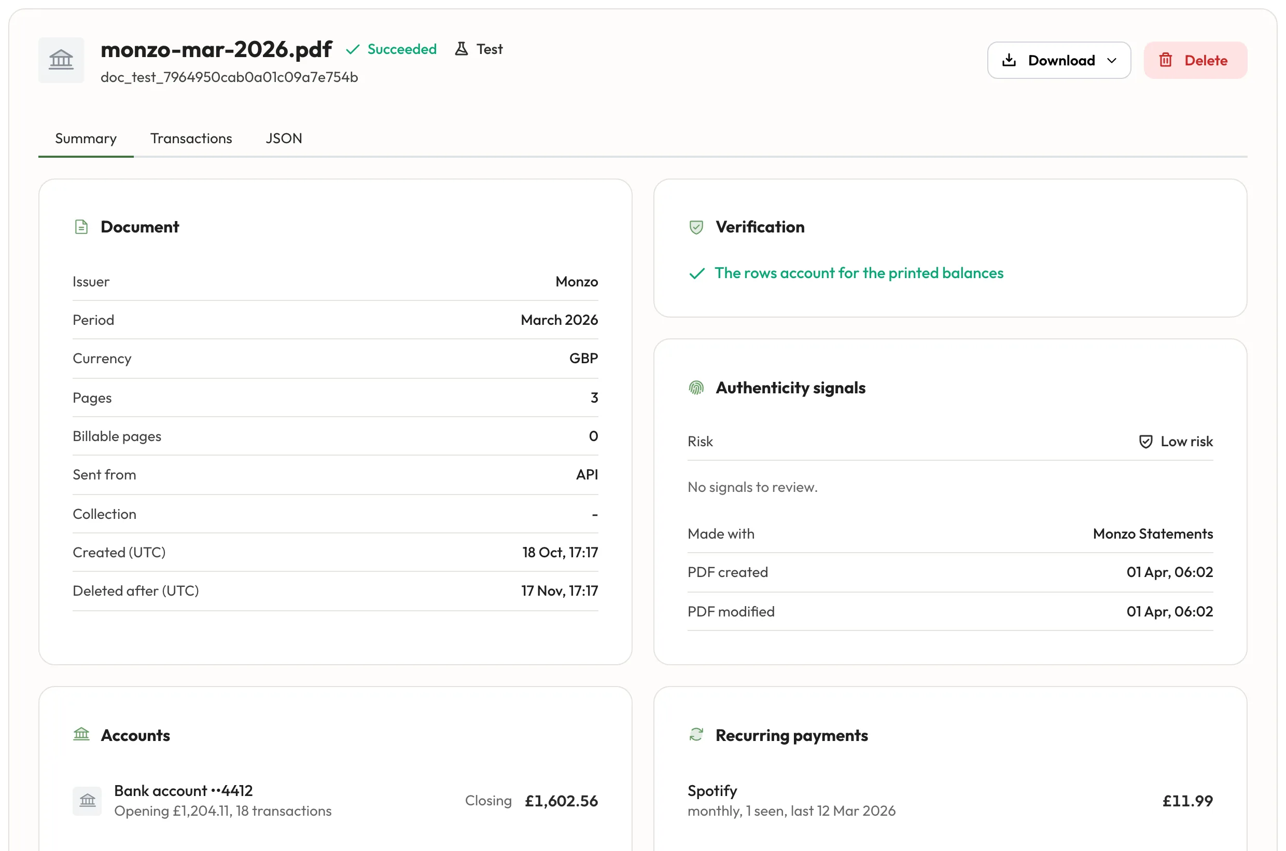Click 'The rows account for the printed balances'
This screenshot has height=851, width=1286.
tap(859, 273)
